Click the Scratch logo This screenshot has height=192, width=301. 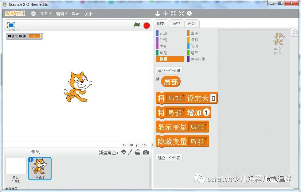[15, 13]
